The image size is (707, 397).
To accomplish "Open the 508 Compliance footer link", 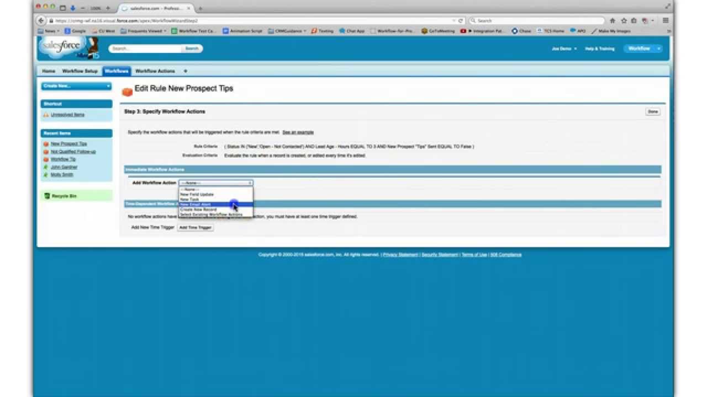I will [x=506, y=255].
